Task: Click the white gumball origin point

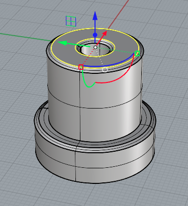Action: click(95, 47)
